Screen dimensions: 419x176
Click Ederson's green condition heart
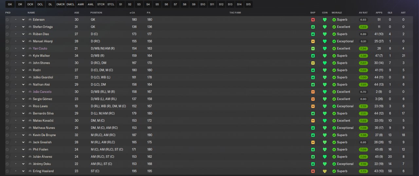325,20
